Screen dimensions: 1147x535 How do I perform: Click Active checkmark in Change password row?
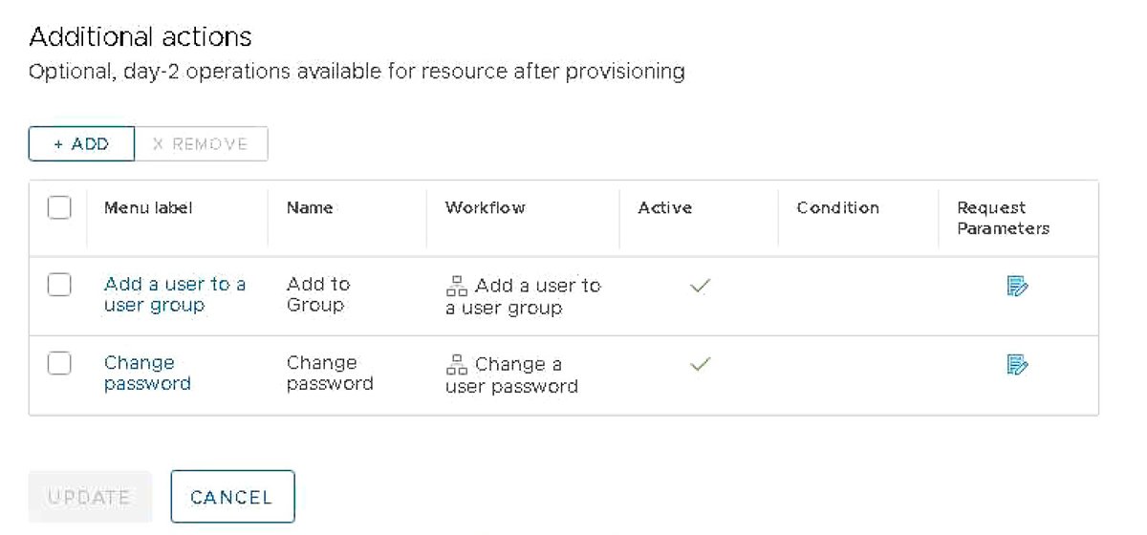tap(700, 364)
